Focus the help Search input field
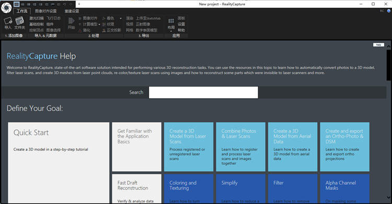This screenshot has width=392, height=204. click(203, 92)
